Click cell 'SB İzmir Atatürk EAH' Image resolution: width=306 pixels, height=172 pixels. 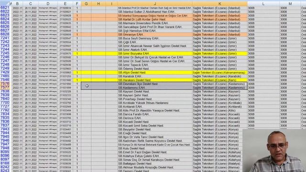[155, 50]
